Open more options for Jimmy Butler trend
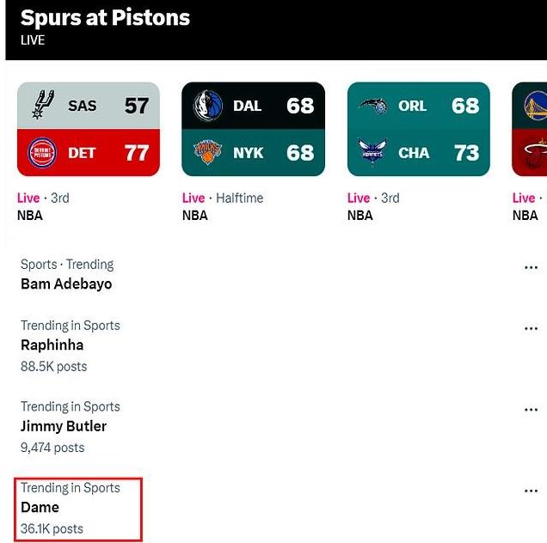This screenshot has width=547, height=543. (x=531, y=410)
